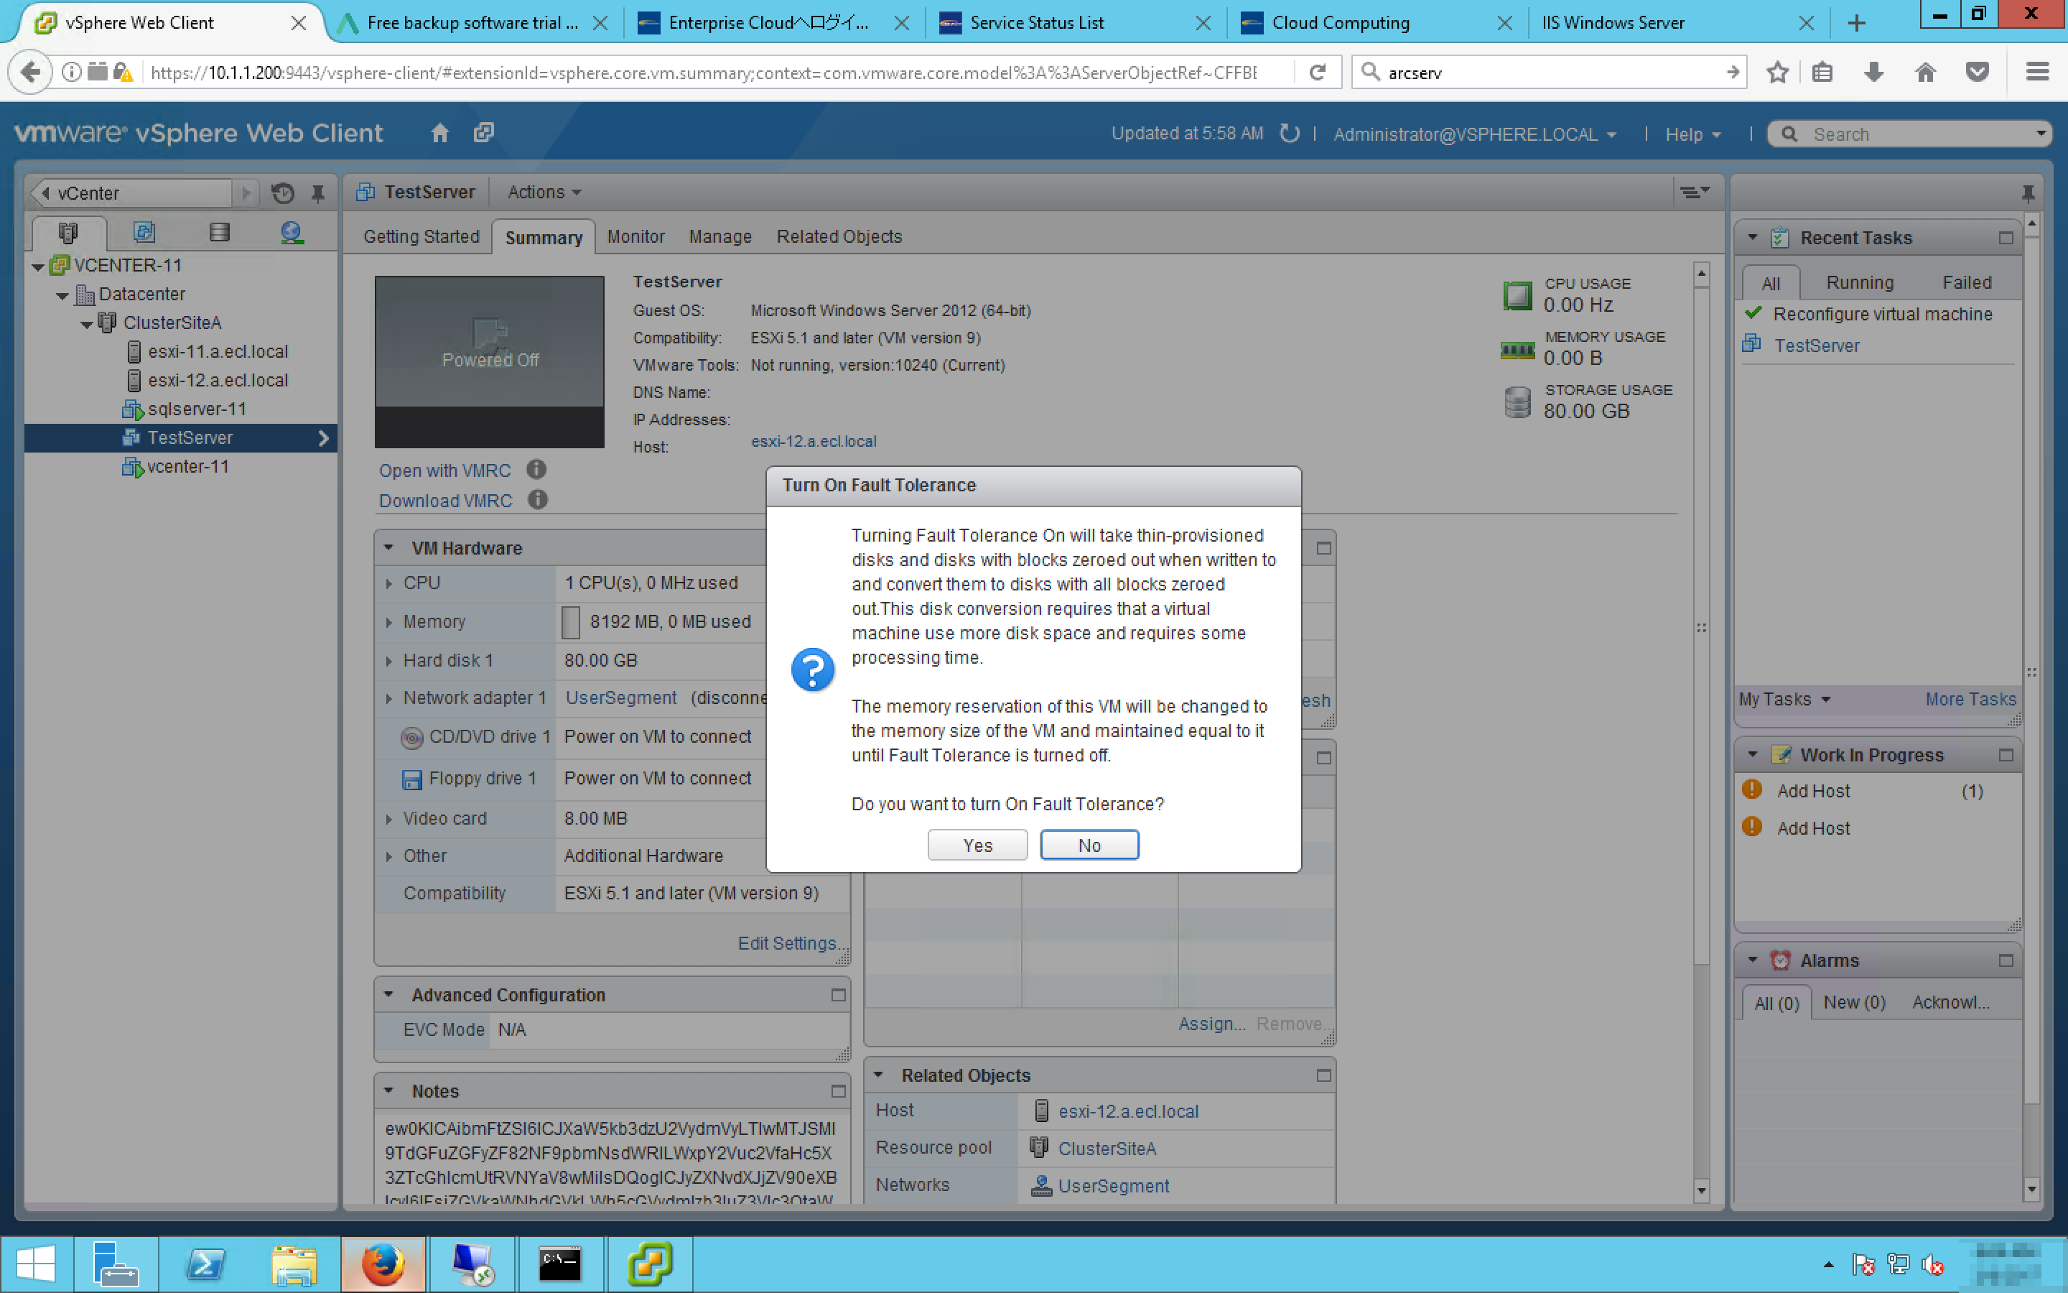
Task: Open the Related Objects tab
Action: pos(838,237)
